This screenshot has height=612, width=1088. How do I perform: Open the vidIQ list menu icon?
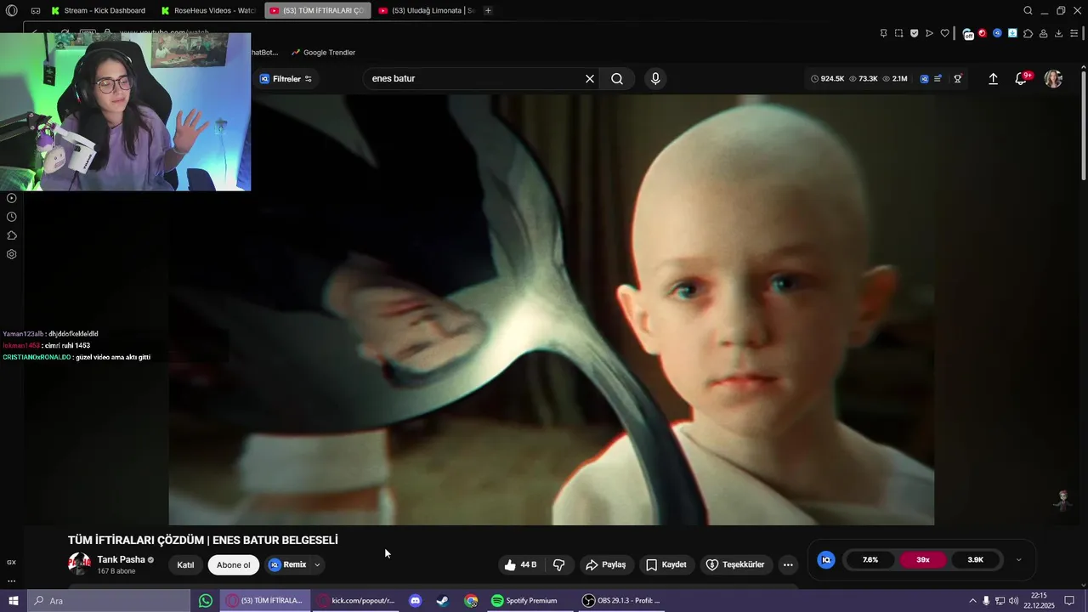click(x=938, y=78)
